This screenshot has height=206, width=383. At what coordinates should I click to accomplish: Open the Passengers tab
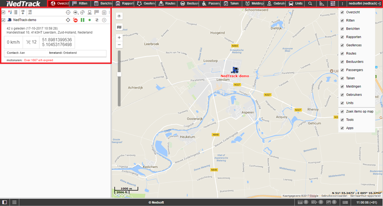pyautogui.click(x=211, y=3)
